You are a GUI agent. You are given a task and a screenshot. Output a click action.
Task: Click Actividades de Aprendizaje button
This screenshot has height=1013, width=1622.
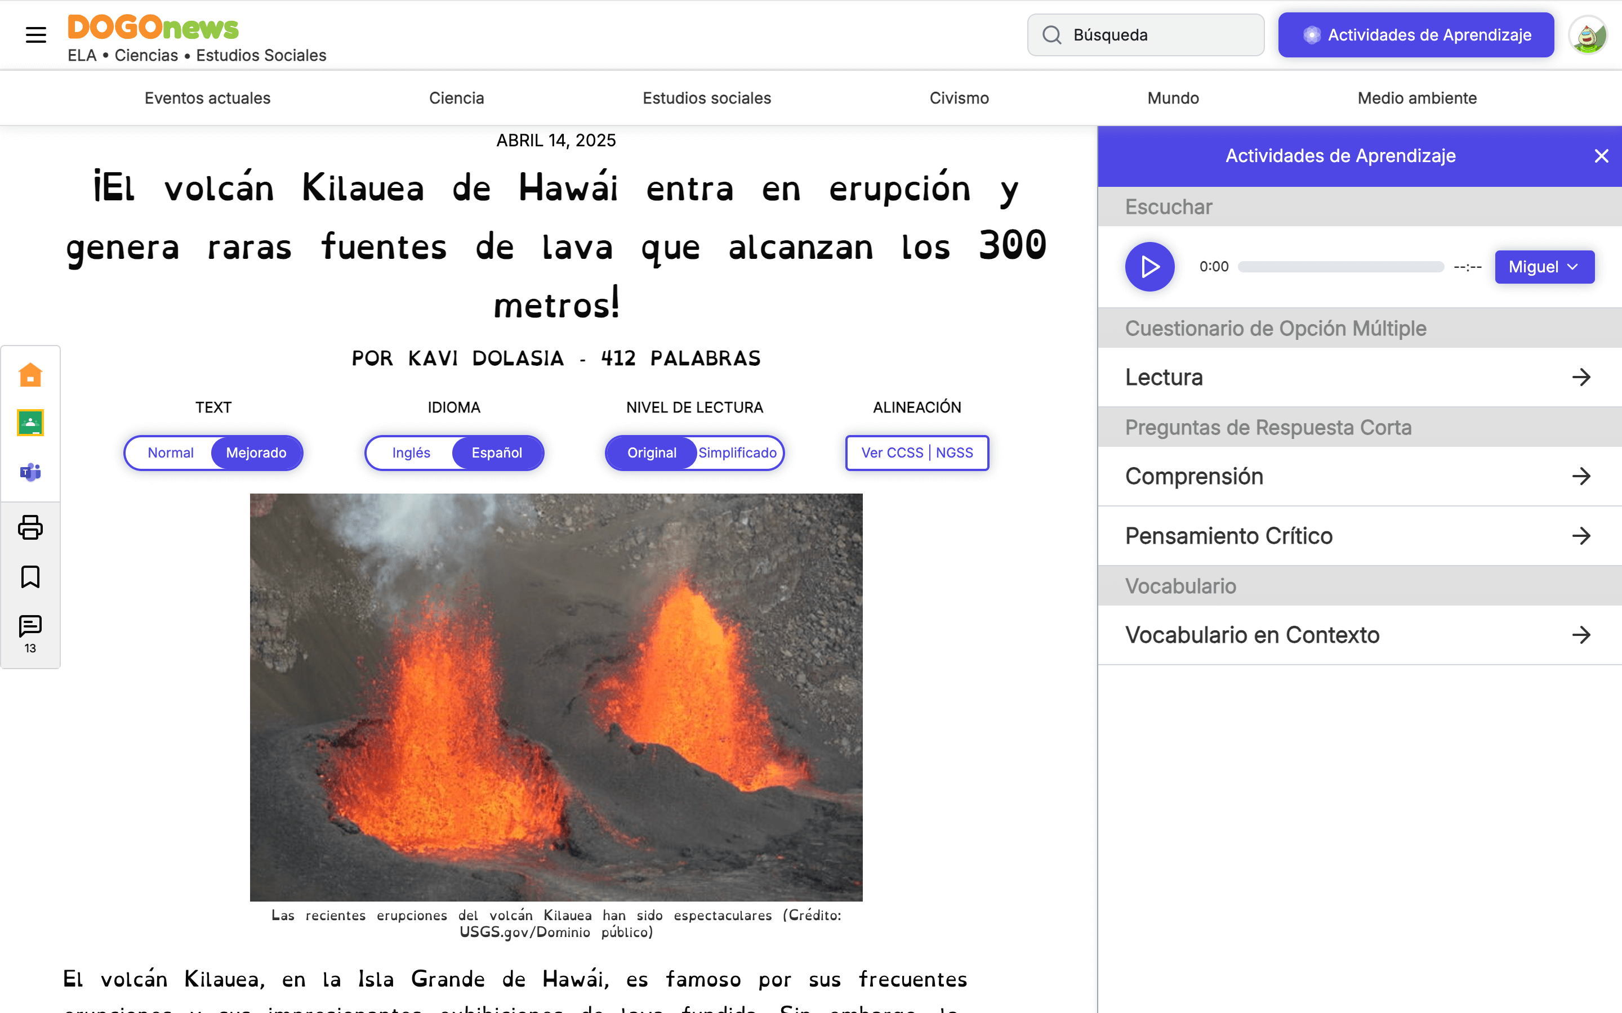click(1415, 35)
